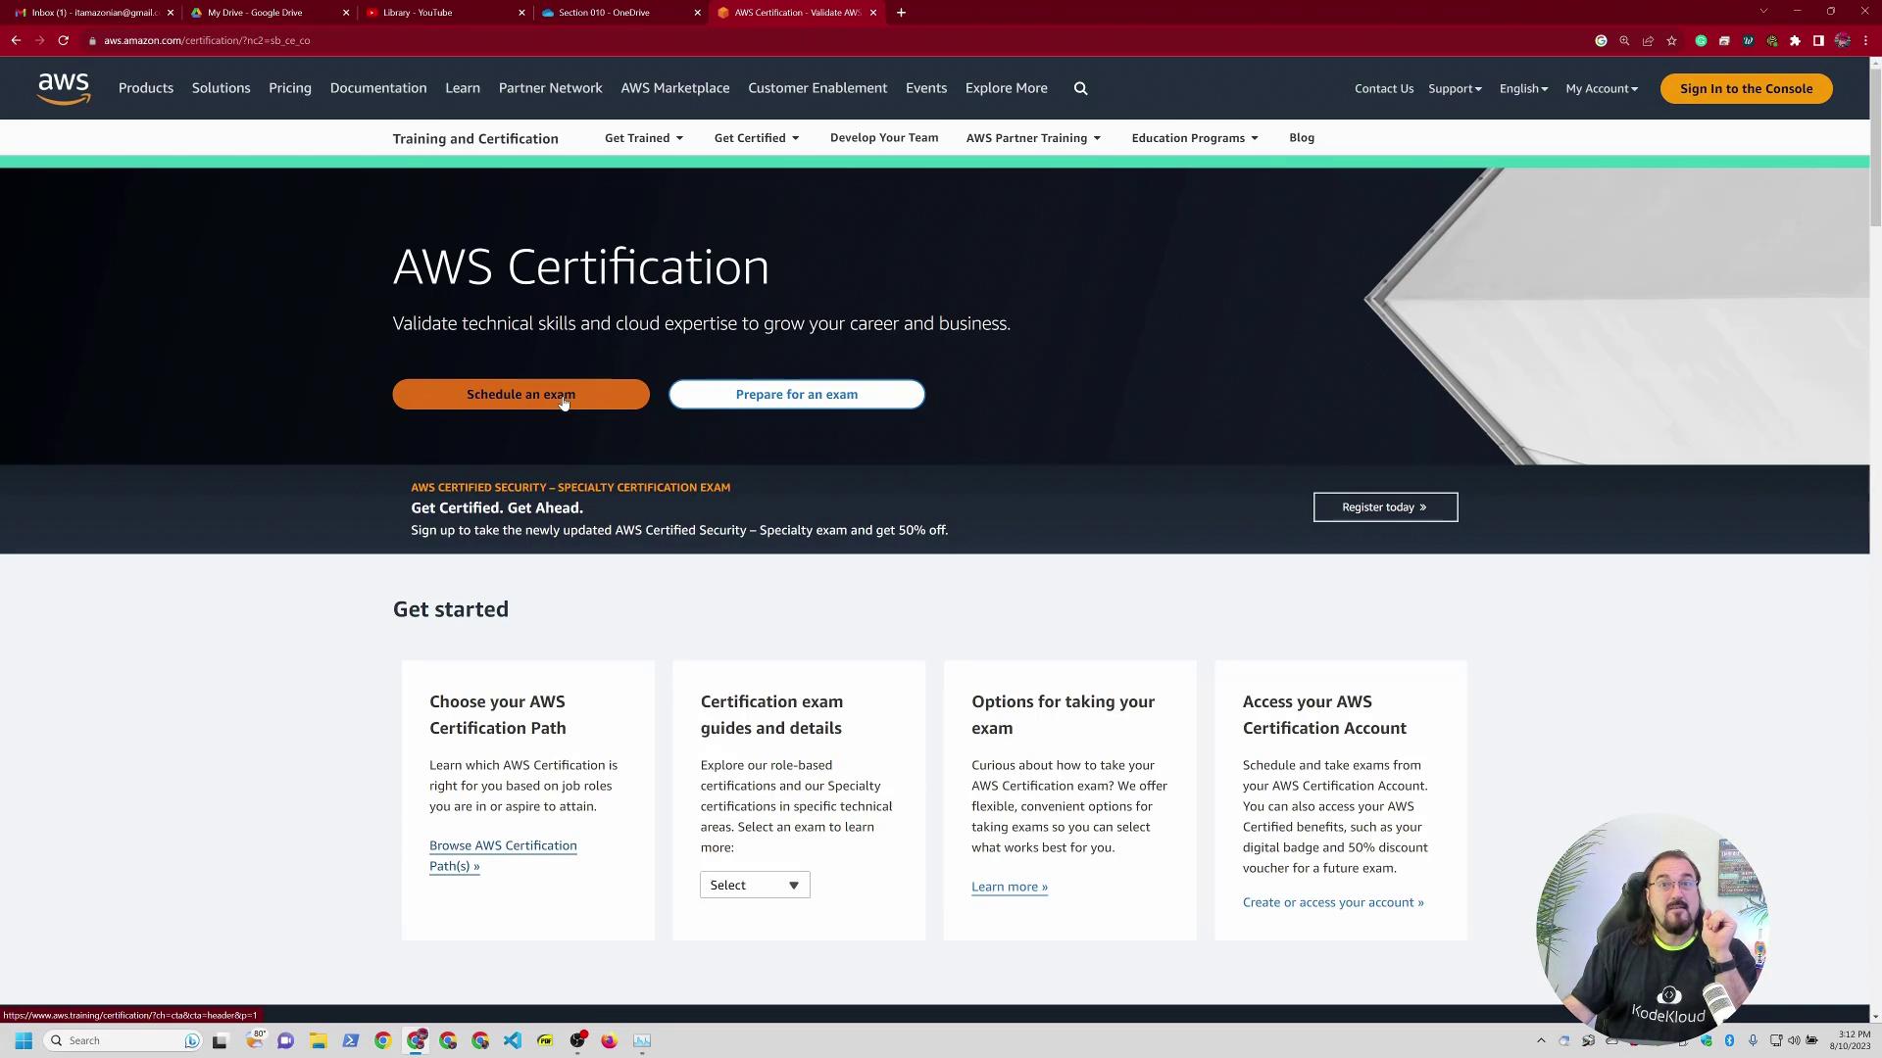Open the Chrome extensions puzzle icon
The height and width of the screenshot is (1058, 1882).
click(x=1795, y=40)
